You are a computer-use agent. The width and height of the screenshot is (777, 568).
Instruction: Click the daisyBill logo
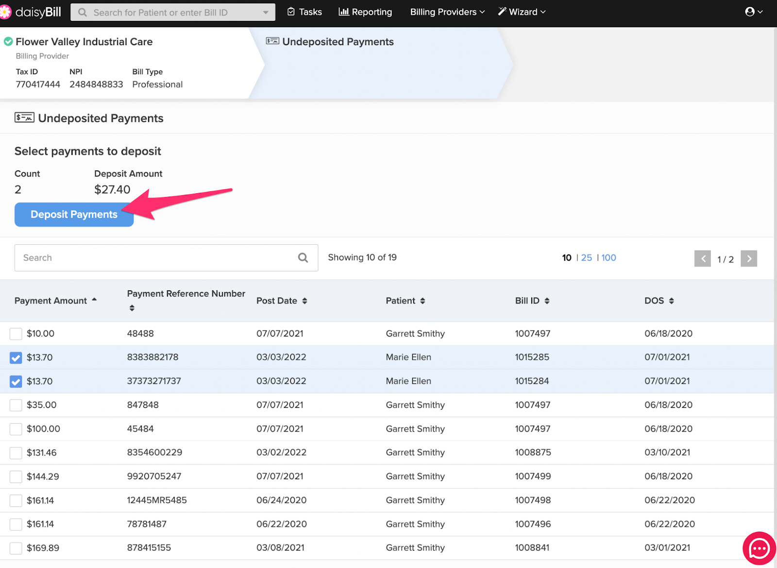pyautogui.click(x=32, y=12)
